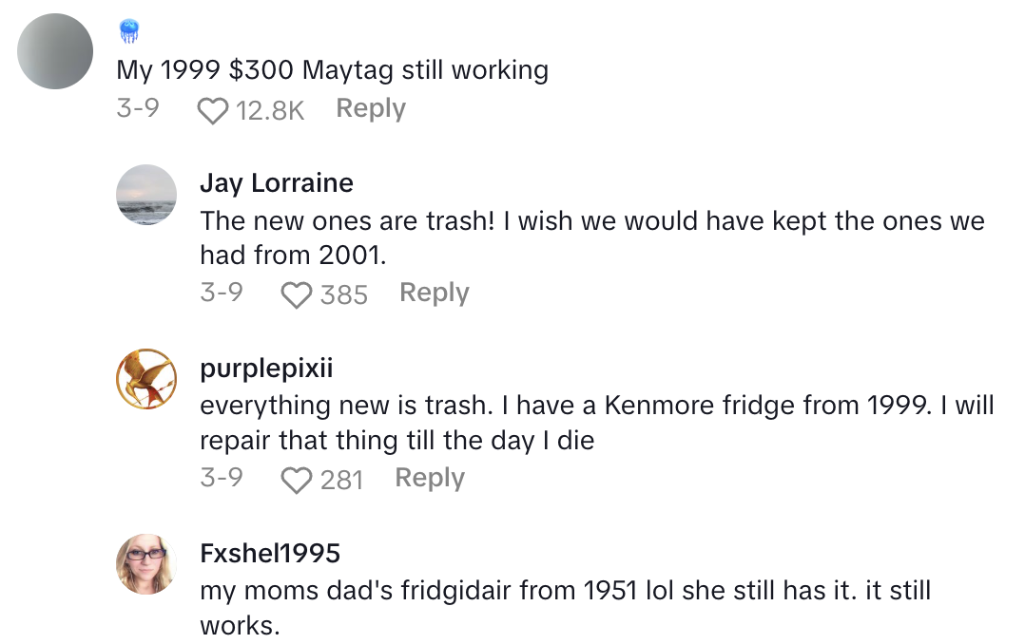
Task: Select the username purplepixii
Action: [265, 369]
